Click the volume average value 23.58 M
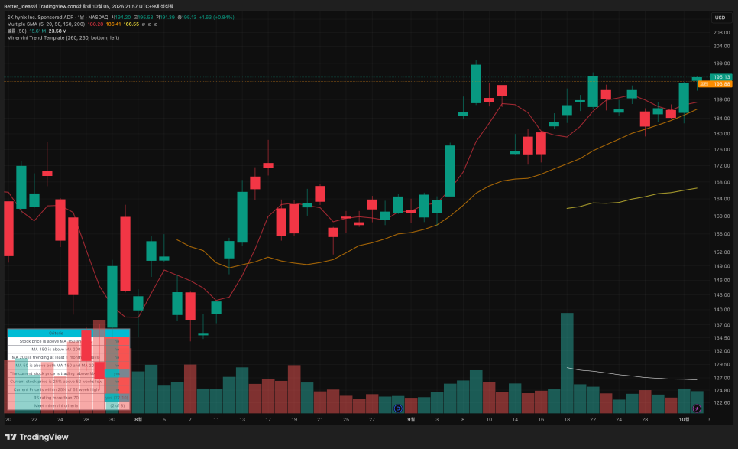 [57, 31]
